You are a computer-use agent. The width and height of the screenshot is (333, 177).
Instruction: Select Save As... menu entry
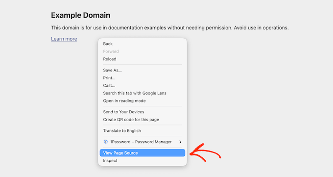point(143,70)
